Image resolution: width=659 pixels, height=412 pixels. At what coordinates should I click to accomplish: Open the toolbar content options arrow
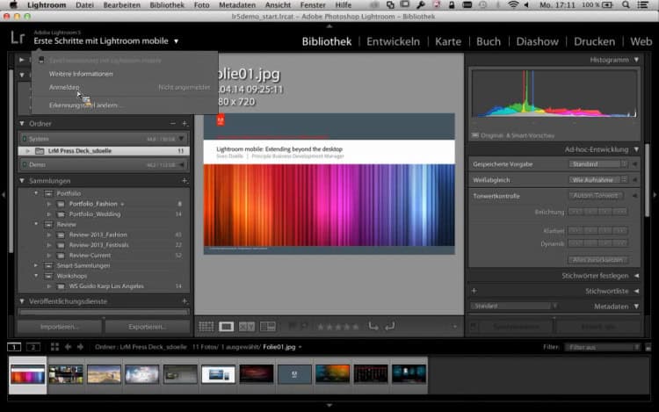(x=455, y=326)
